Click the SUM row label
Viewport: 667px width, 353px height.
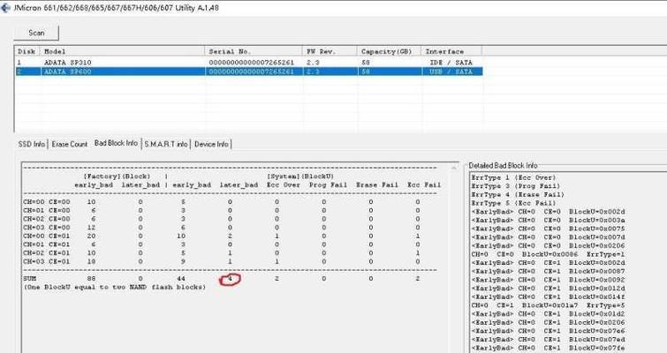[x=30, y=279]
